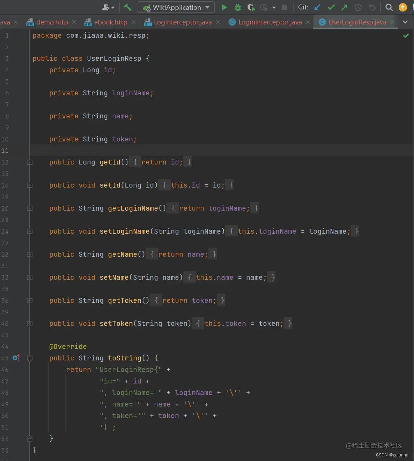The height and width of the screenshot is (461, 414).
Task: Expand the profiler options arrow
Action: 274,7
